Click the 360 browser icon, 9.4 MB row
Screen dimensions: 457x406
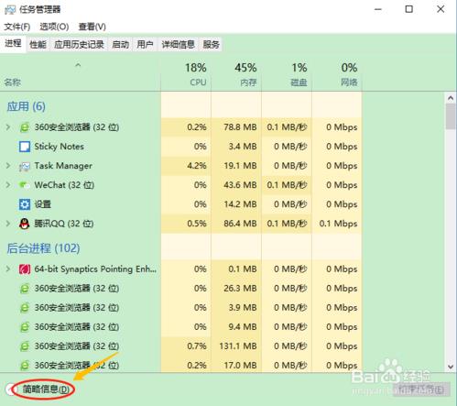[x=25, y=327]
